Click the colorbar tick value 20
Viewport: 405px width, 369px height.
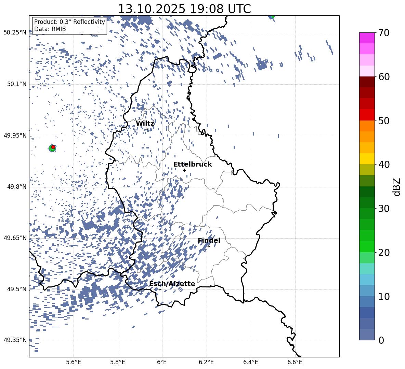(384, 253)
